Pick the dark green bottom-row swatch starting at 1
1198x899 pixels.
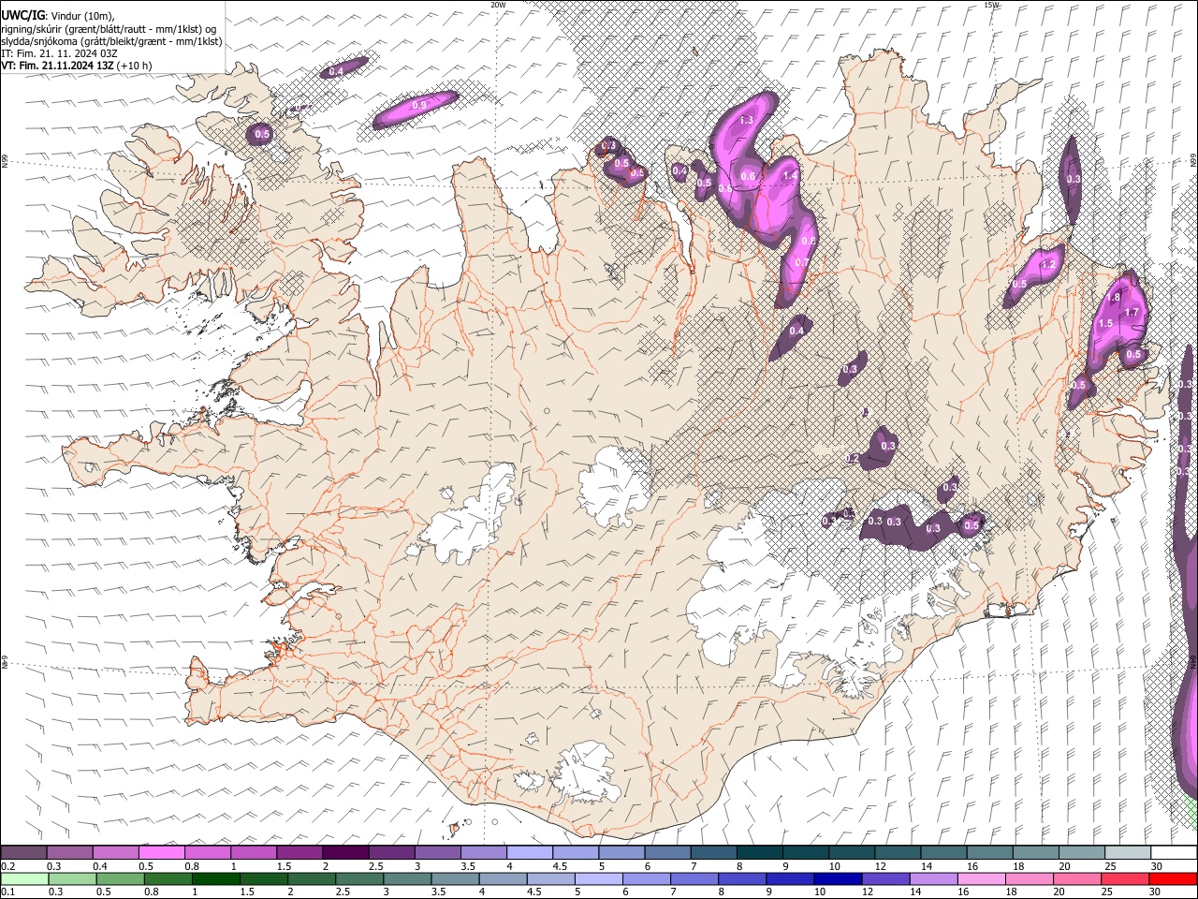pos(215,878)
